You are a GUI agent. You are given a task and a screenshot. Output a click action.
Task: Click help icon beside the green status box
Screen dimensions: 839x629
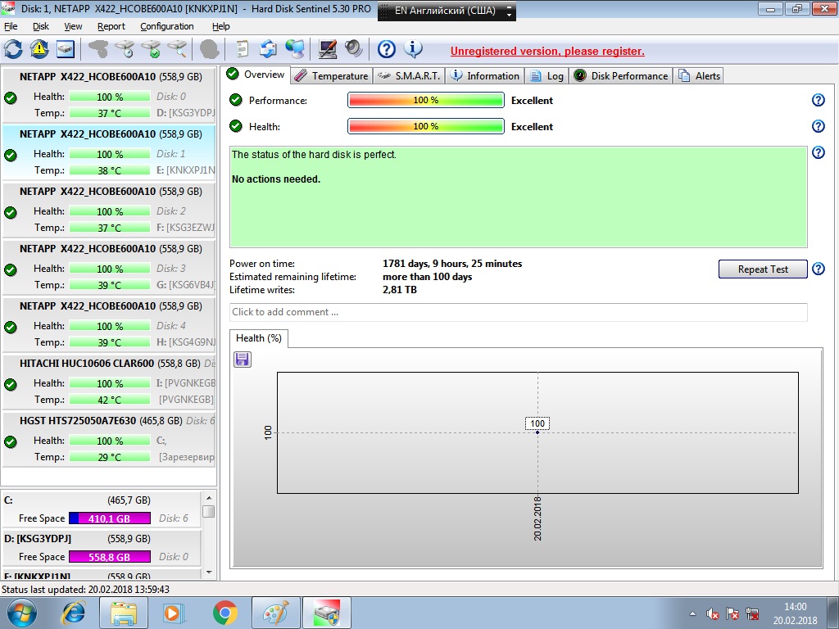tap(819, 152)
